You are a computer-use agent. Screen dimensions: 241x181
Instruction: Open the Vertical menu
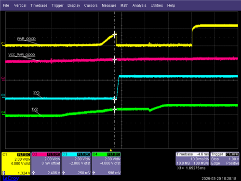20,5
